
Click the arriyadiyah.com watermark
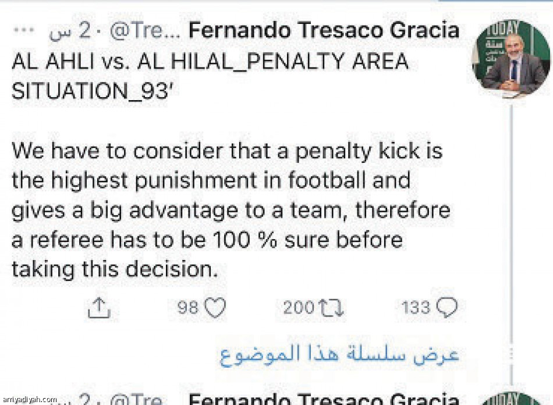[29, 400]
